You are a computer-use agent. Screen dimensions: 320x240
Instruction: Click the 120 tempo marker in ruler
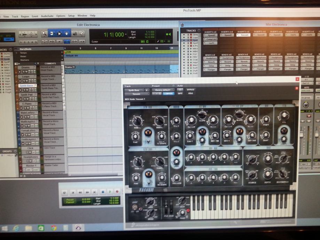68,52
